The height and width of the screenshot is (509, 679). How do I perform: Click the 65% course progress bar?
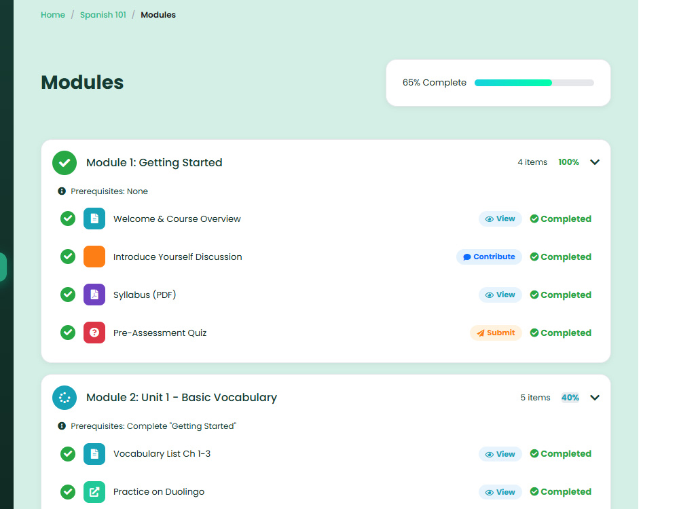tap(534, 83)
